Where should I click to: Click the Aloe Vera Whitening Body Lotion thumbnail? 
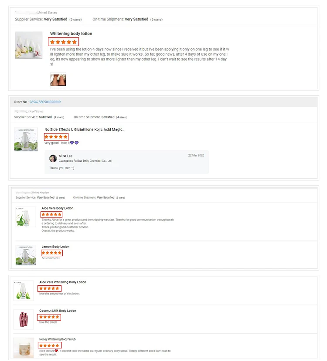pos(24,291)
